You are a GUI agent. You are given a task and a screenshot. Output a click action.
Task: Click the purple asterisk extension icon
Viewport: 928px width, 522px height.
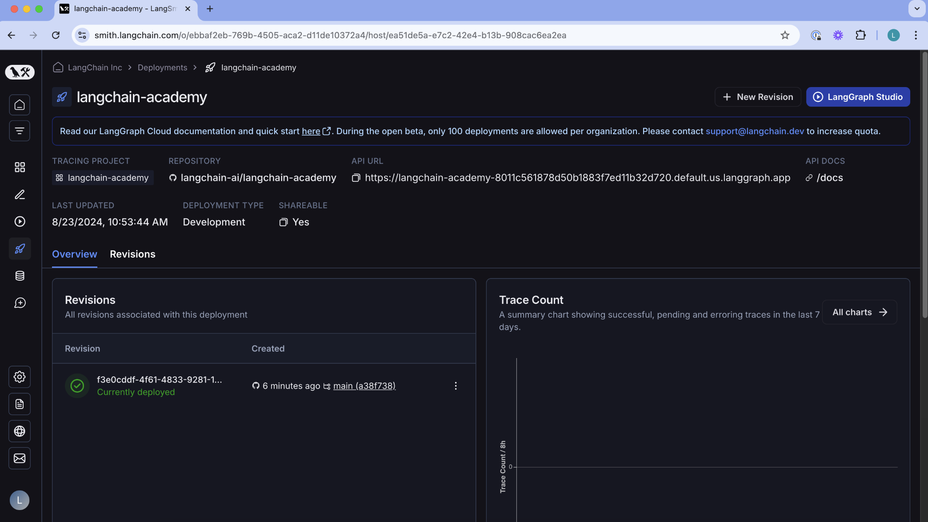[x=838, y=35]
